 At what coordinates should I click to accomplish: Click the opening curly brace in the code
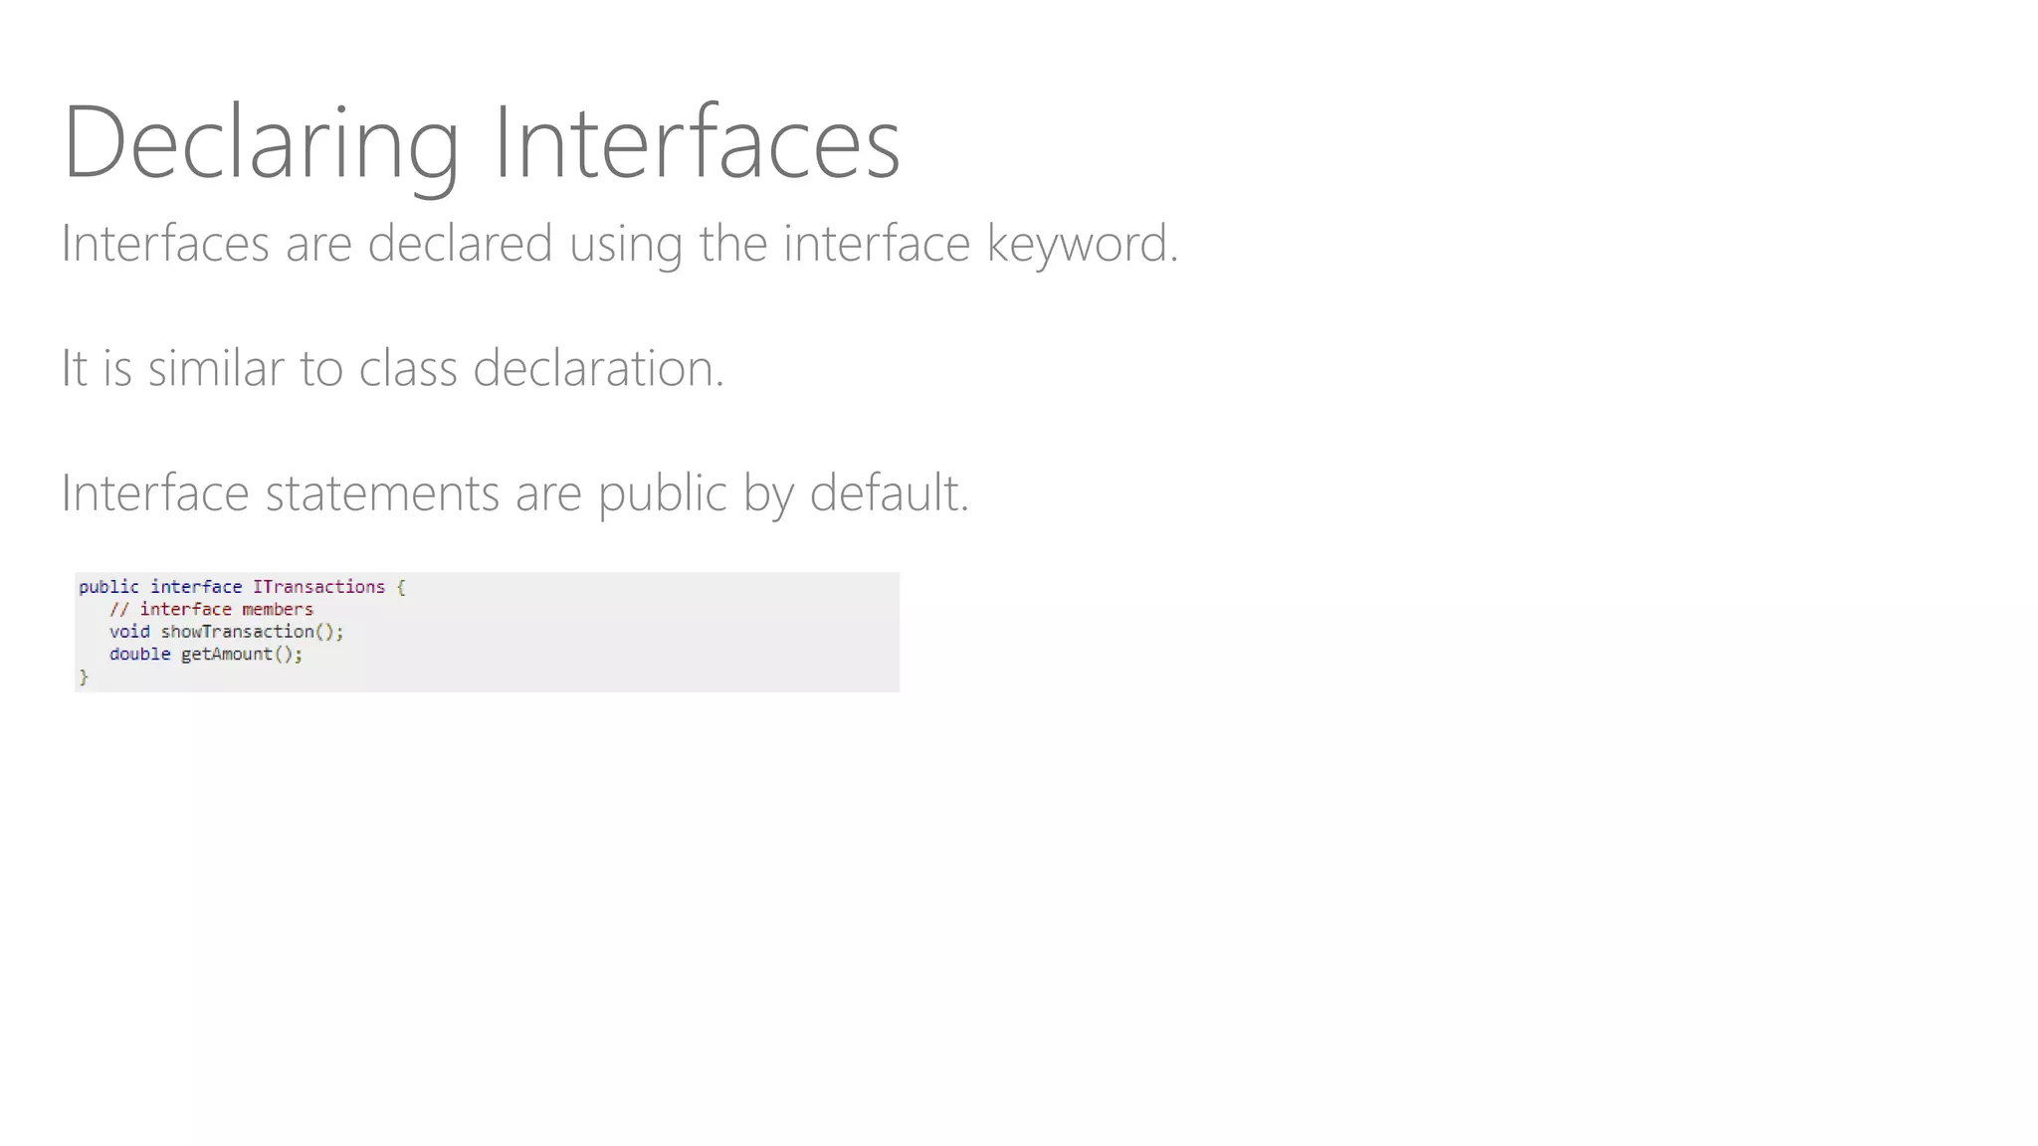(x=401, y=587)
